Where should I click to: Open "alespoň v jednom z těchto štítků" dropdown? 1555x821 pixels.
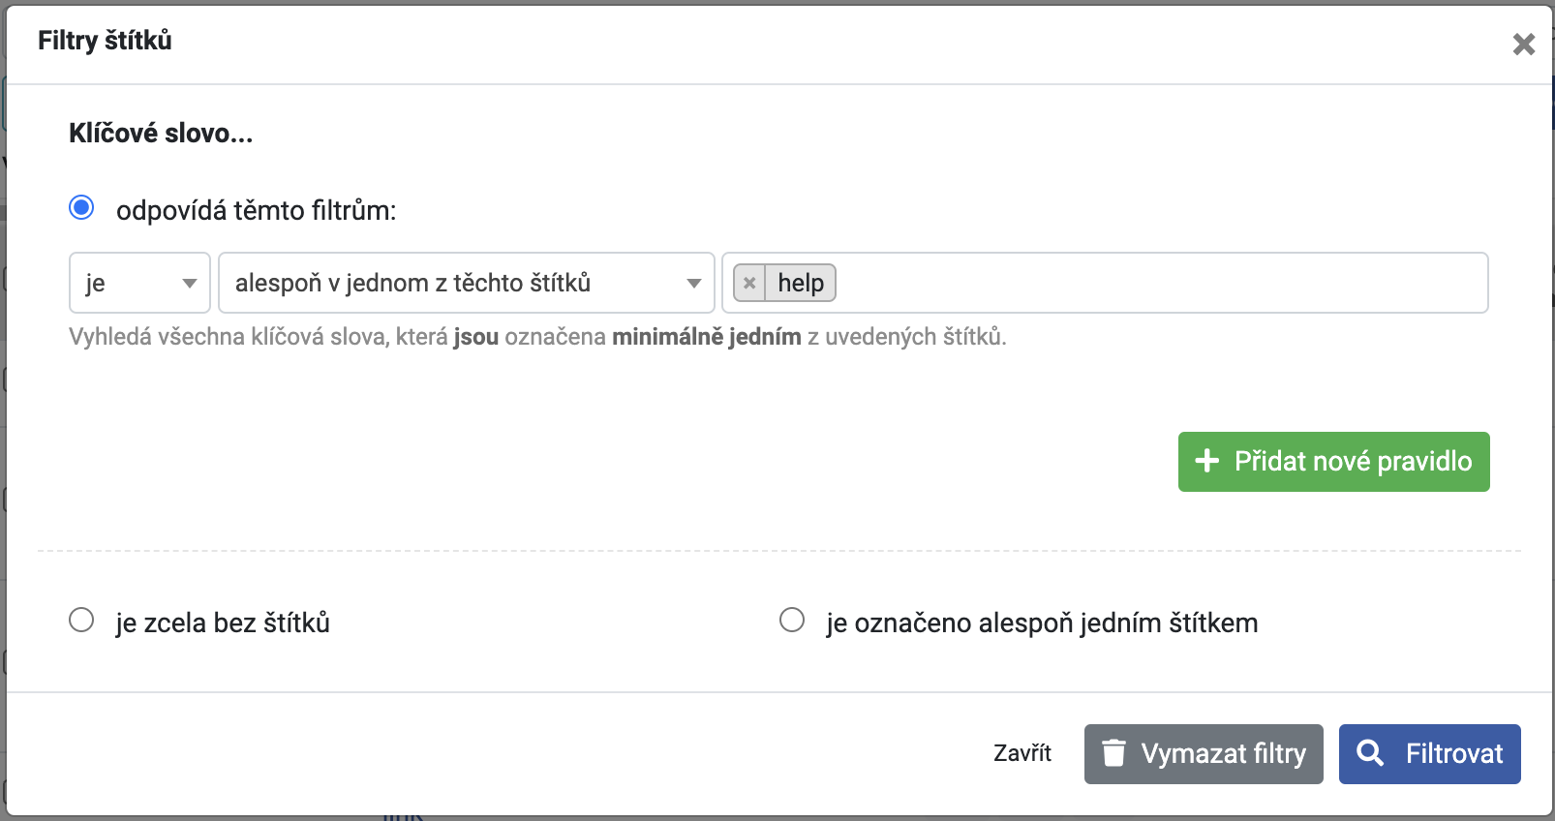click(466, 283)
